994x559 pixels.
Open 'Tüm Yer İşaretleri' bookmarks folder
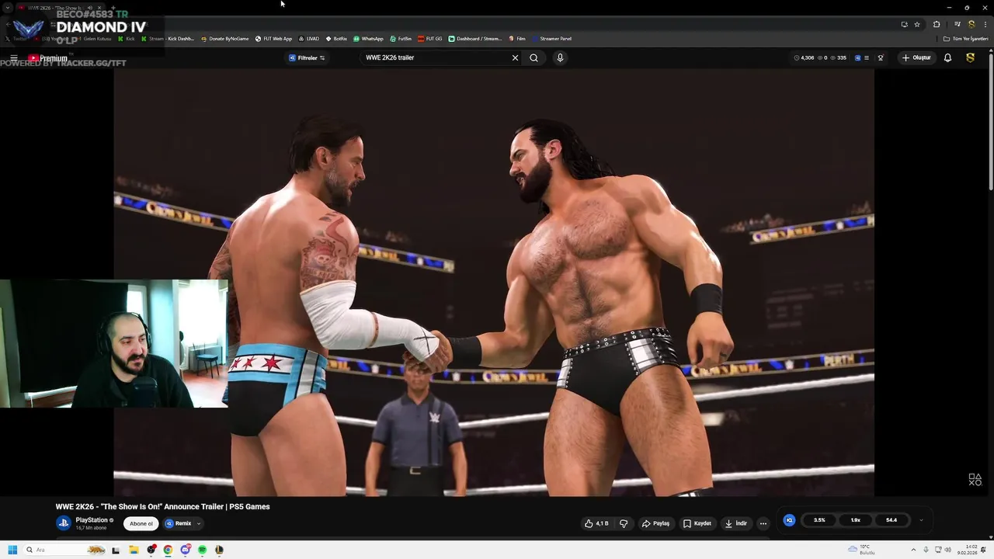coord(965,39)
